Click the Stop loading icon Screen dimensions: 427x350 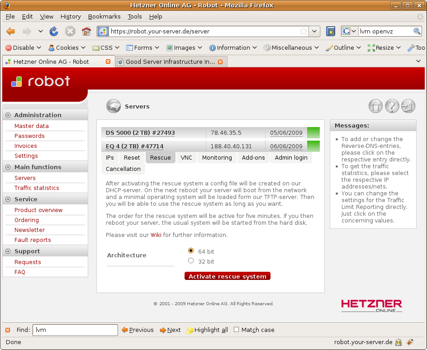[x=70, y=31]
